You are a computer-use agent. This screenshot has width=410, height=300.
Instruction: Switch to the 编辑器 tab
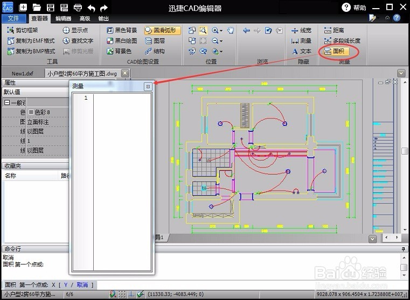click(x=64, y=18)
